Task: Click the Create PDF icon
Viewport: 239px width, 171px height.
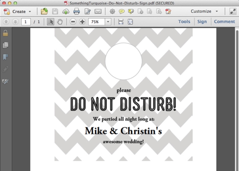Action: tap(7, 12)
